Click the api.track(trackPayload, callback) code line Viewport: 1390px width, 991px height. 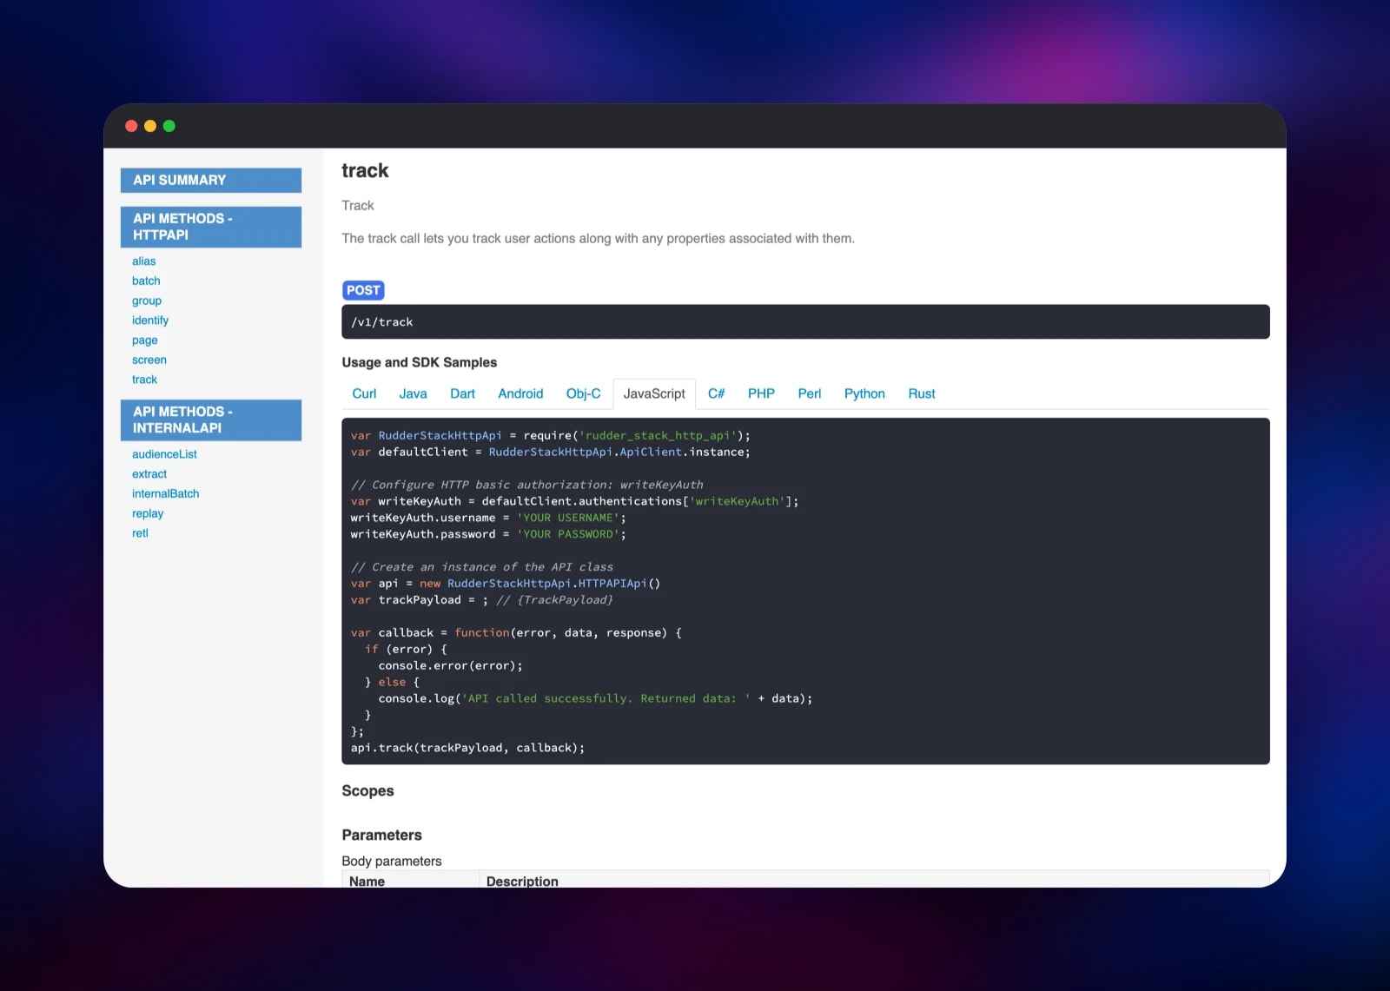pyautogui.click(x=467, y=748)
